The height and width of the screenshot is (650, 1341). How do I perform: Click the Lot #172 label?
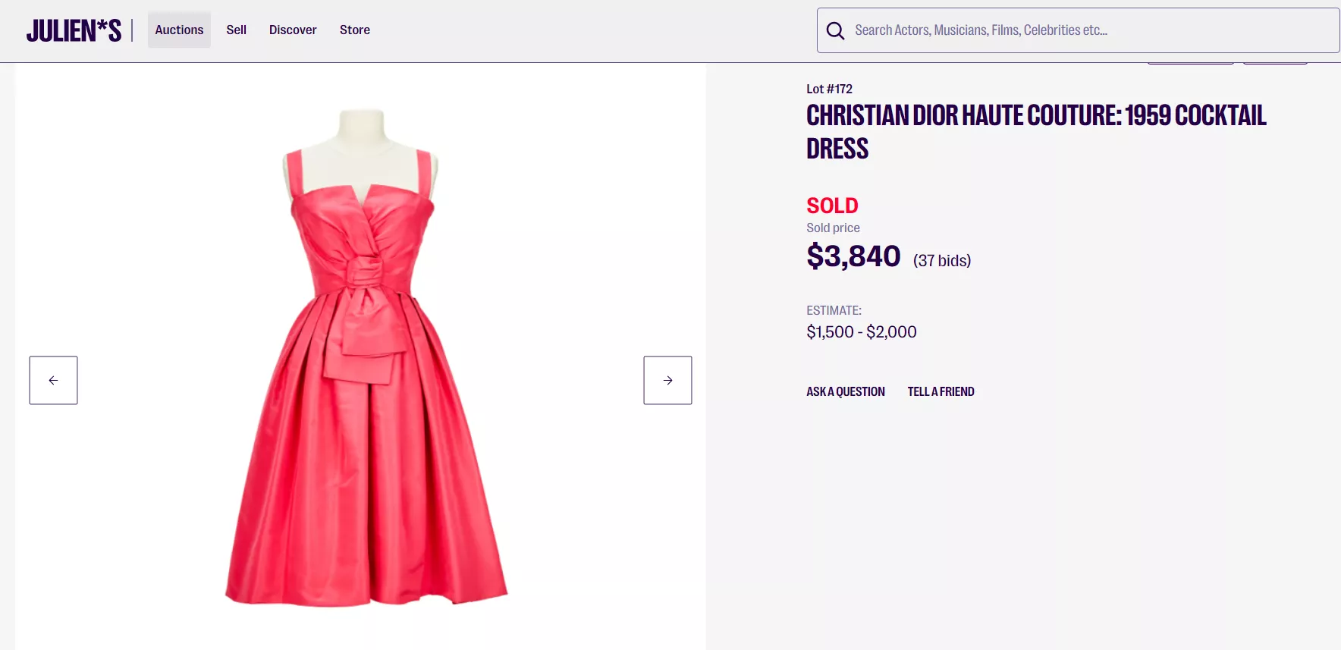tap(829, 89)
